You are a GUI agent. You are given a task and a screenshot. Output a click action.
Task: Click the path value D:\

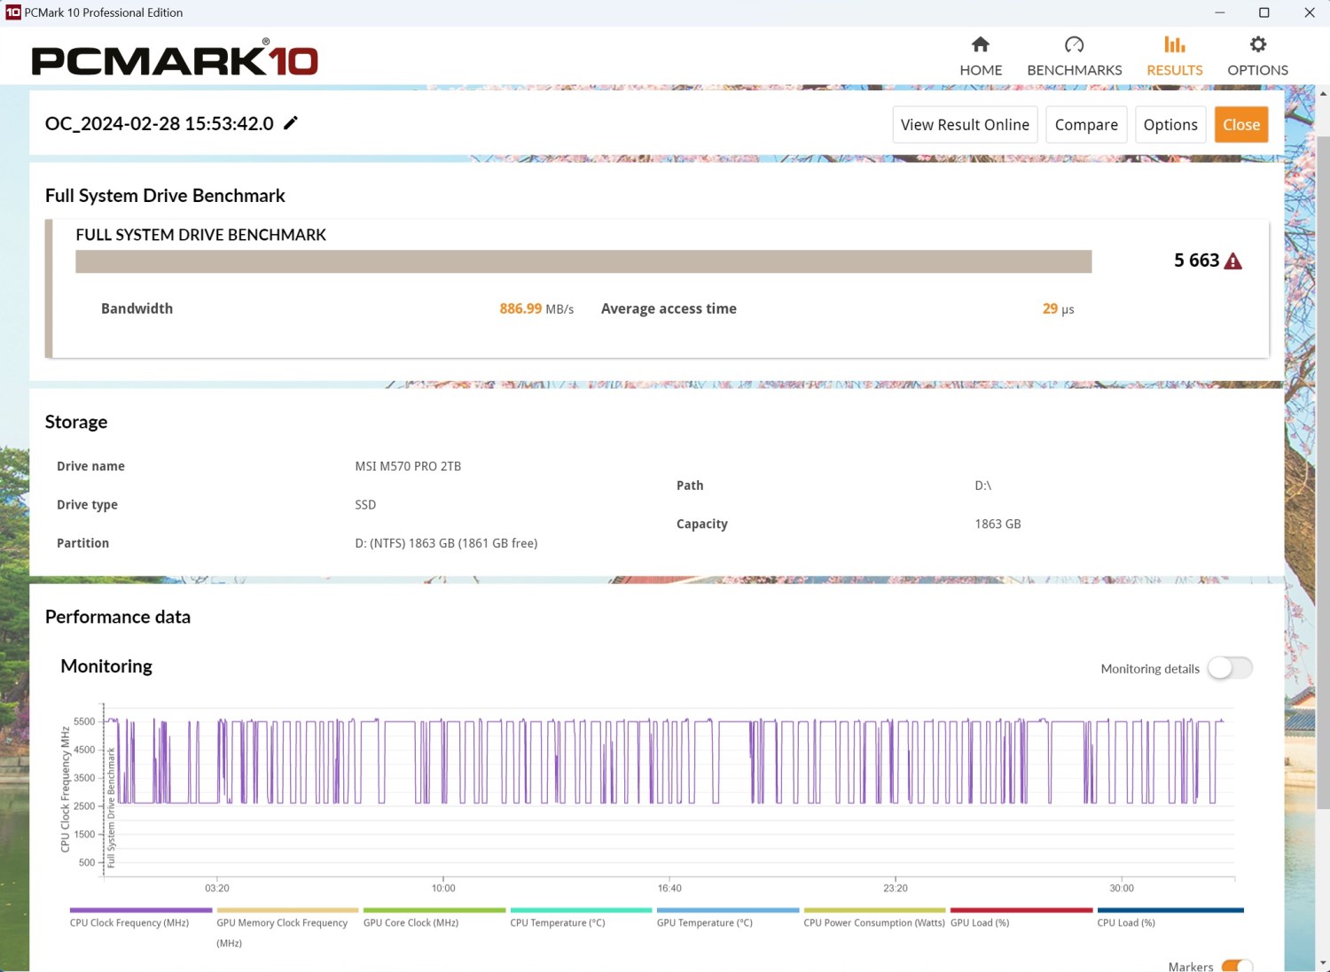982,486
